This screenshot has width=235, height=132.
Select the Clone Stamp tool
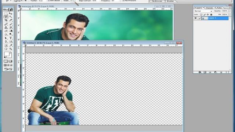coord(6,27)
